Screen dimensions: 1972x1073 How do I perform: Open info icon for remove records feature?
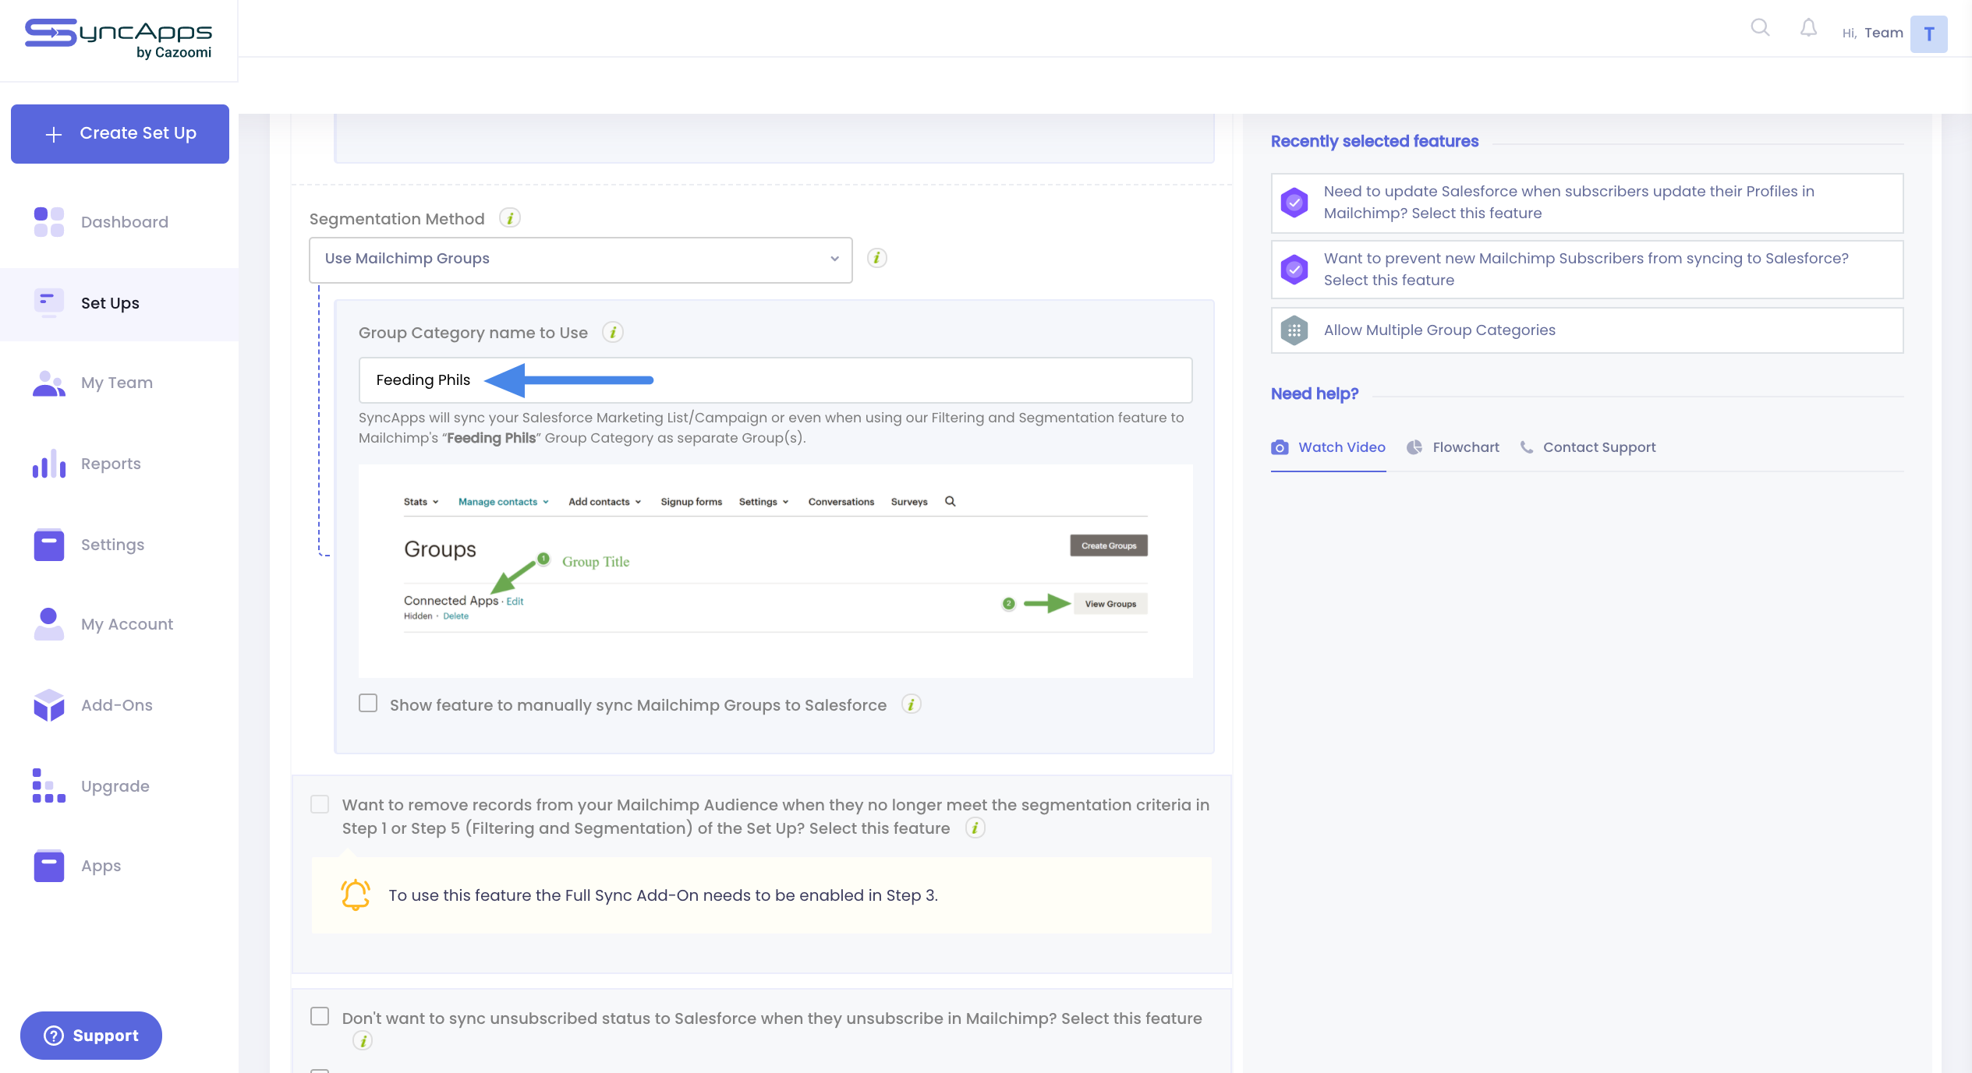pos(975,828)
